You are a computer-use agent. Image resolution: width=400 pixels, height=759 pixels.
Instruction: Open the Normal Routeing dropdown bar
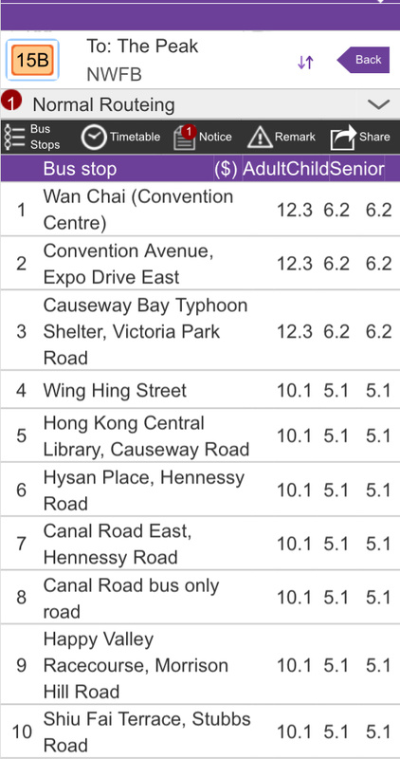pos(200,104)
